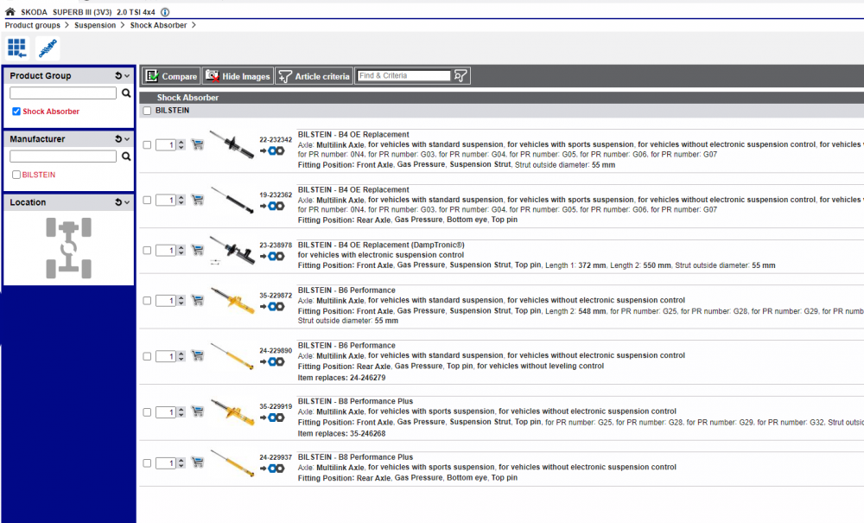Image resolution: width=864 pixels, height=523 pixels.
Task: Apply Find & Criteria filter funnel icon
Action: click(461, 76)
